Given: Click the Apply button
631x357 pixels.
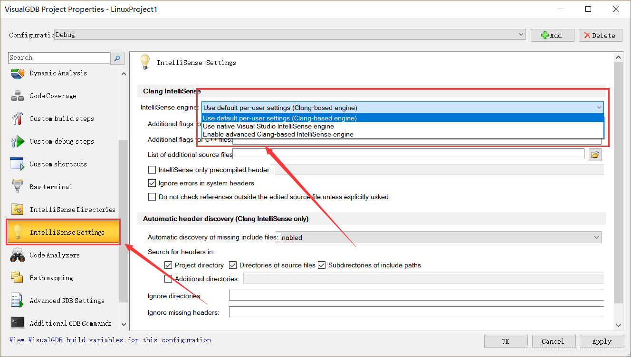Looking at the screenshot, I should 602,341.
